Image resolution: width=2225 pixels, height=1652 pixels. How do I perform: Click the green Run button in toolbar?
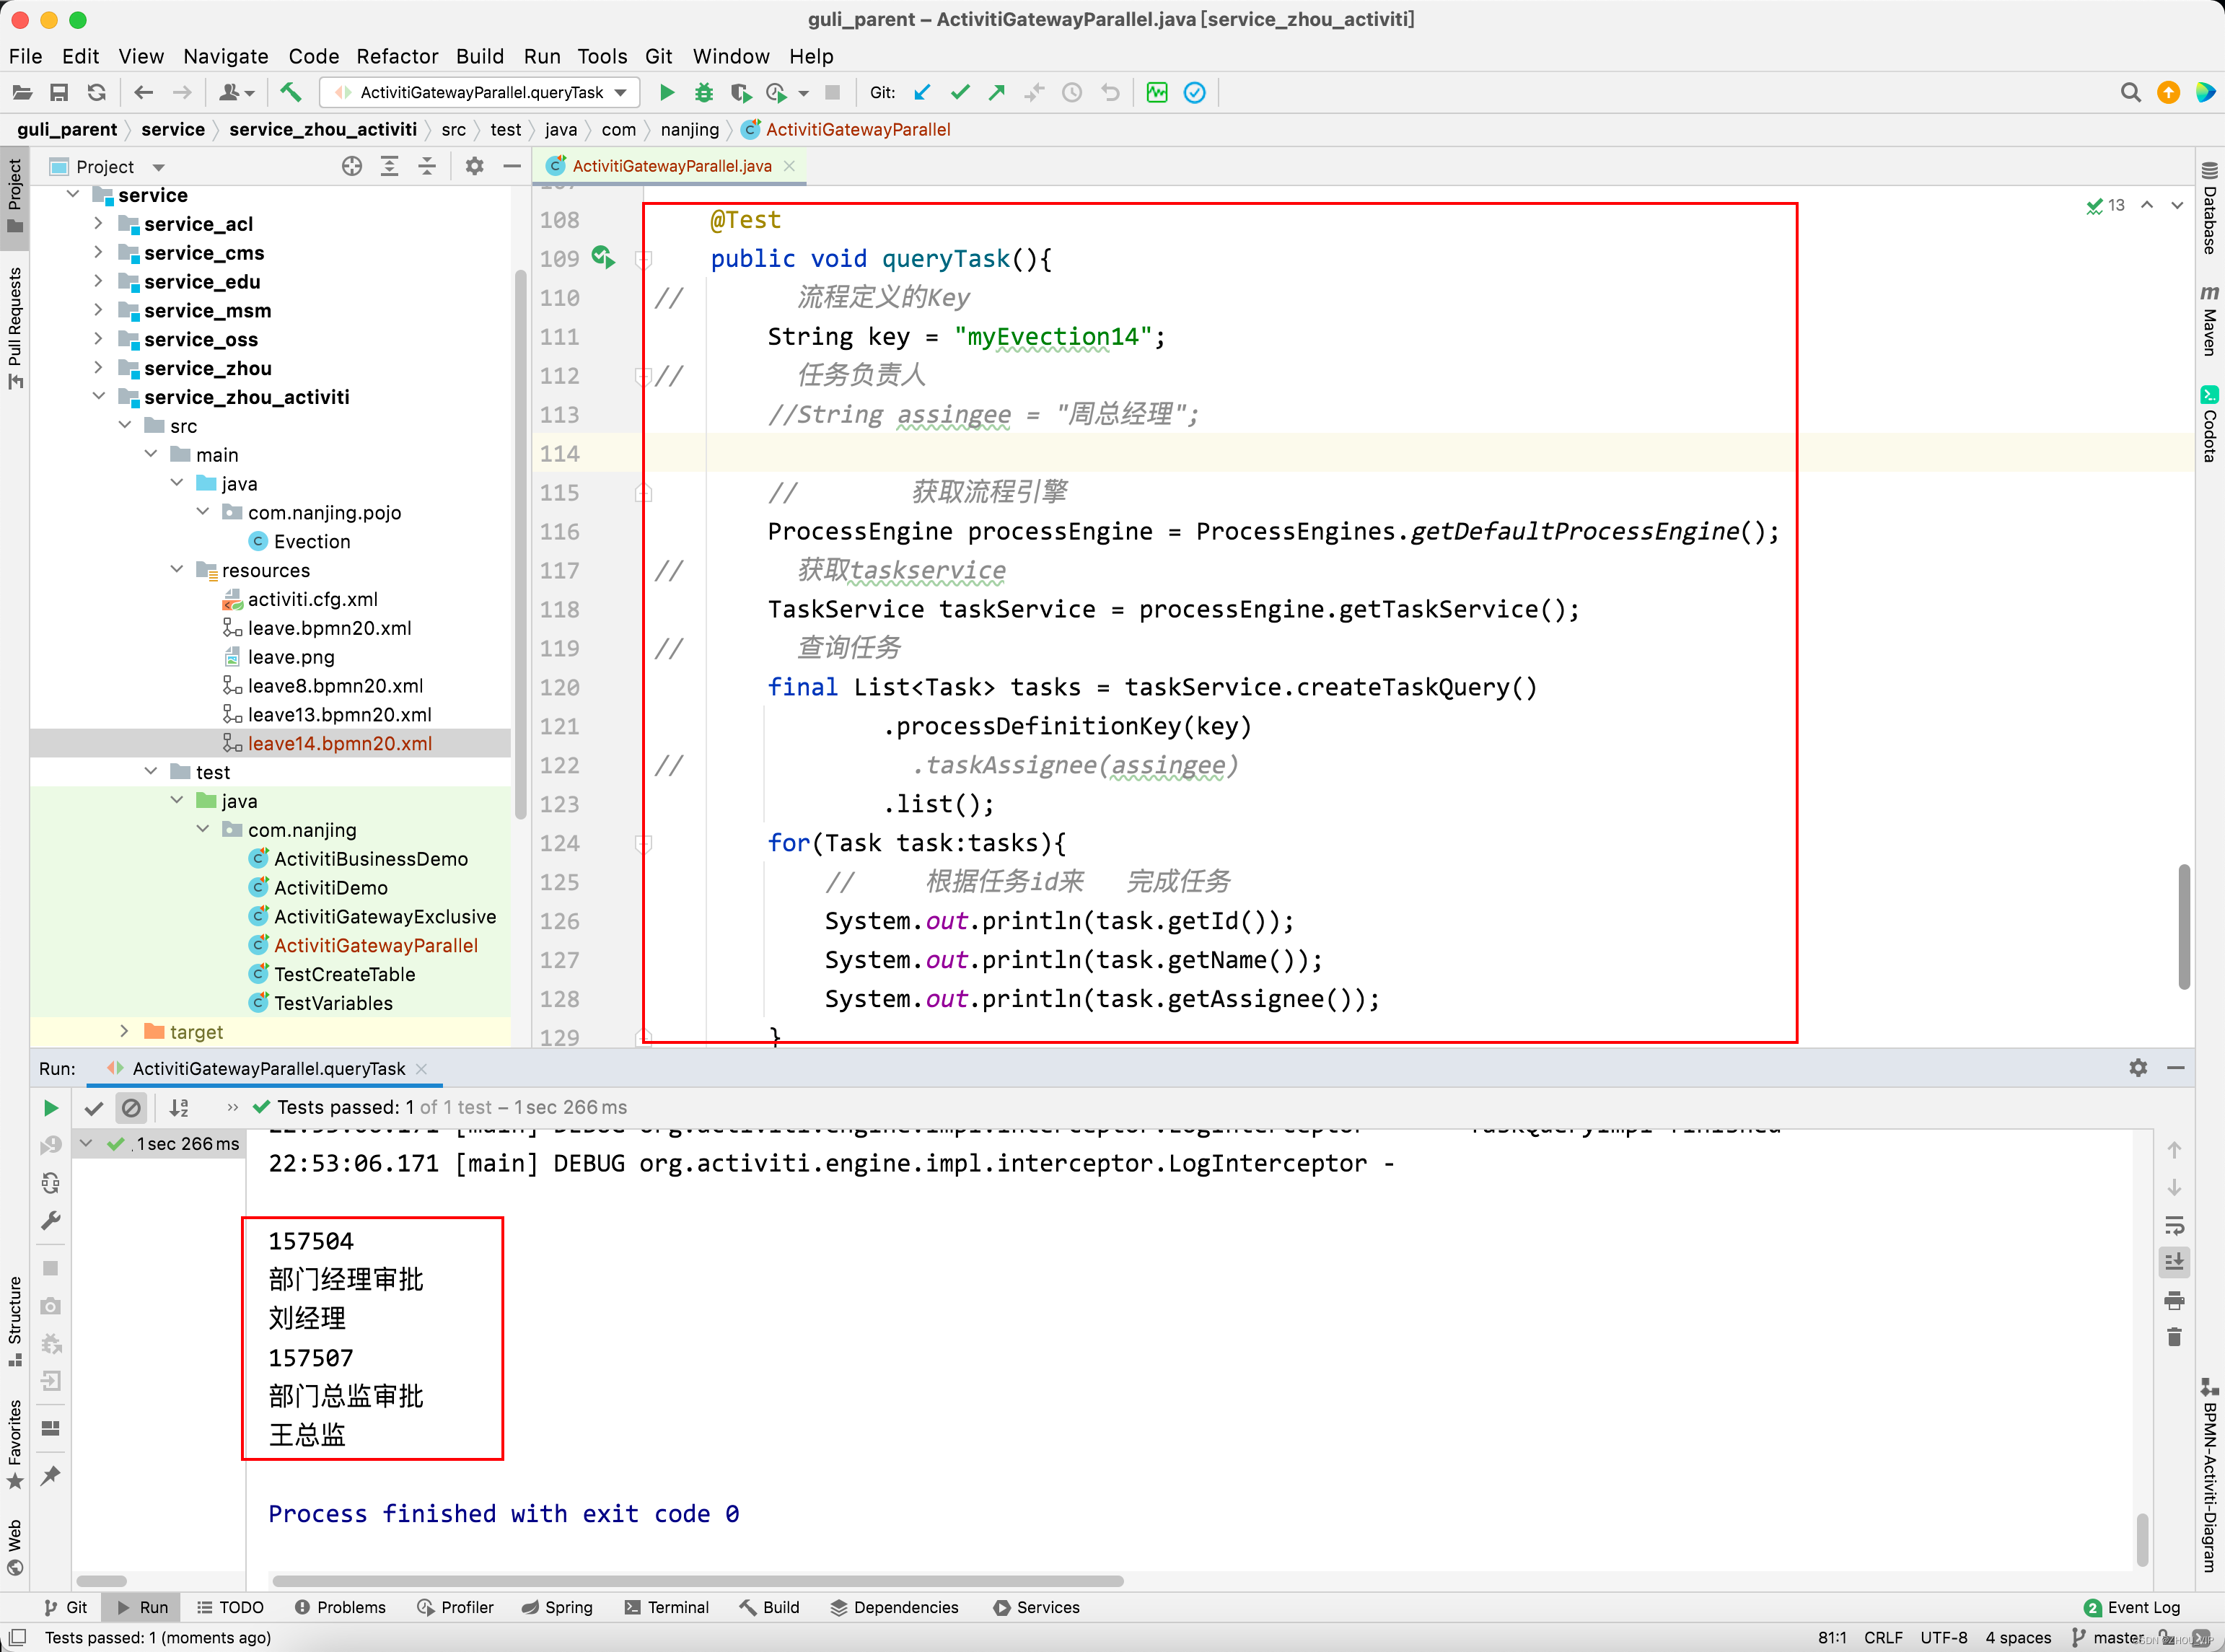click(667, 92)
